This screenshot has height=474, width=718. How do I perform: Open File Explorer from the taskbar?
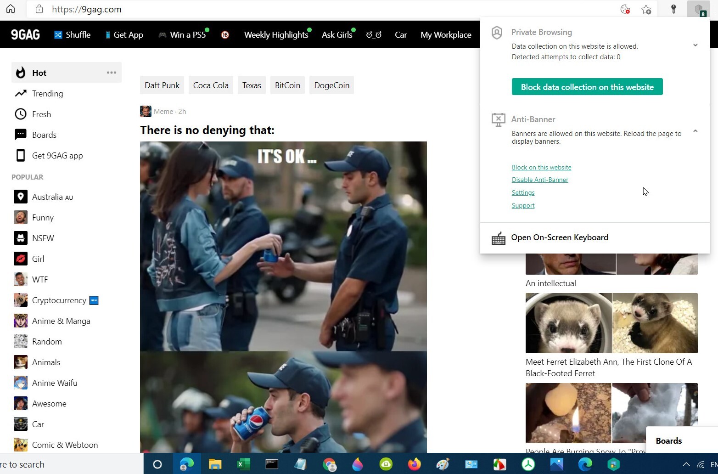[x=215, y=464]
